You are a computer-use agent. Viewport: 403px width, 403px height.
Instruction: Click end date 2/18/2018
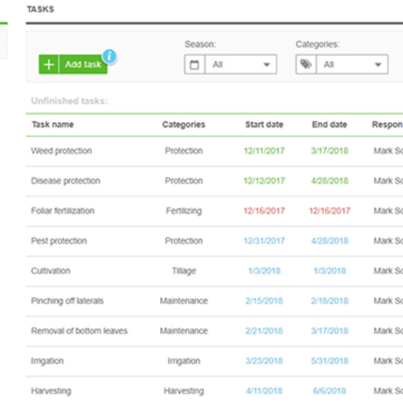(x=330, y=301)
